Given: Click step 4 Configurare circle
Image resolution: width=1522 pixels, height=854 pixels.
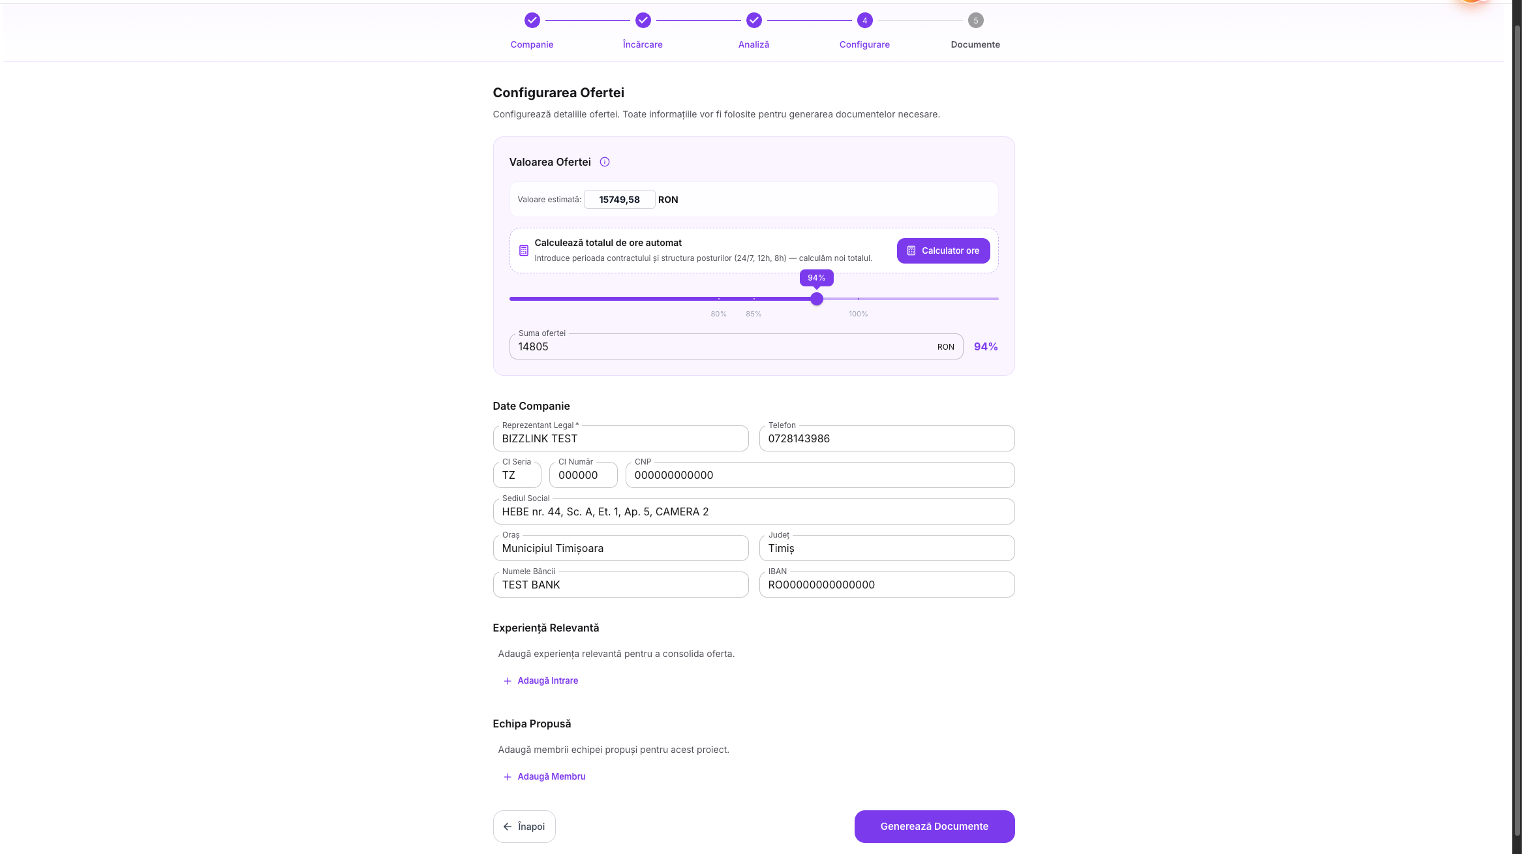Looking at the screenshot, I should point(865,20).
